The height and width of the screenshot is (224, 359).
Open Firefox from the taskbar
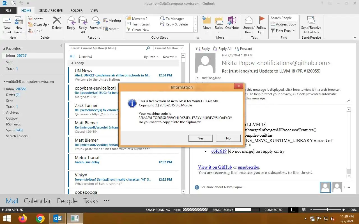[23, 218]
